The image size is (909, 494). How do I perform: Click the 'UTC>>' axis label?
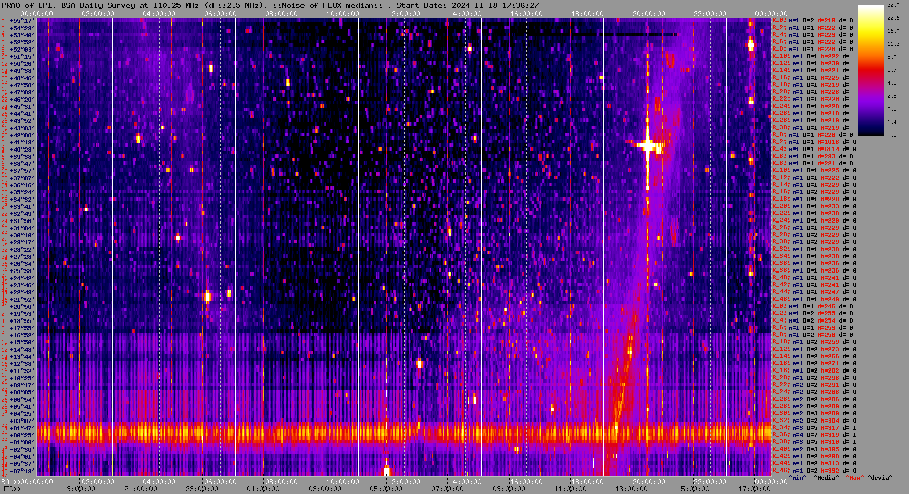click(x=11, y=489)
